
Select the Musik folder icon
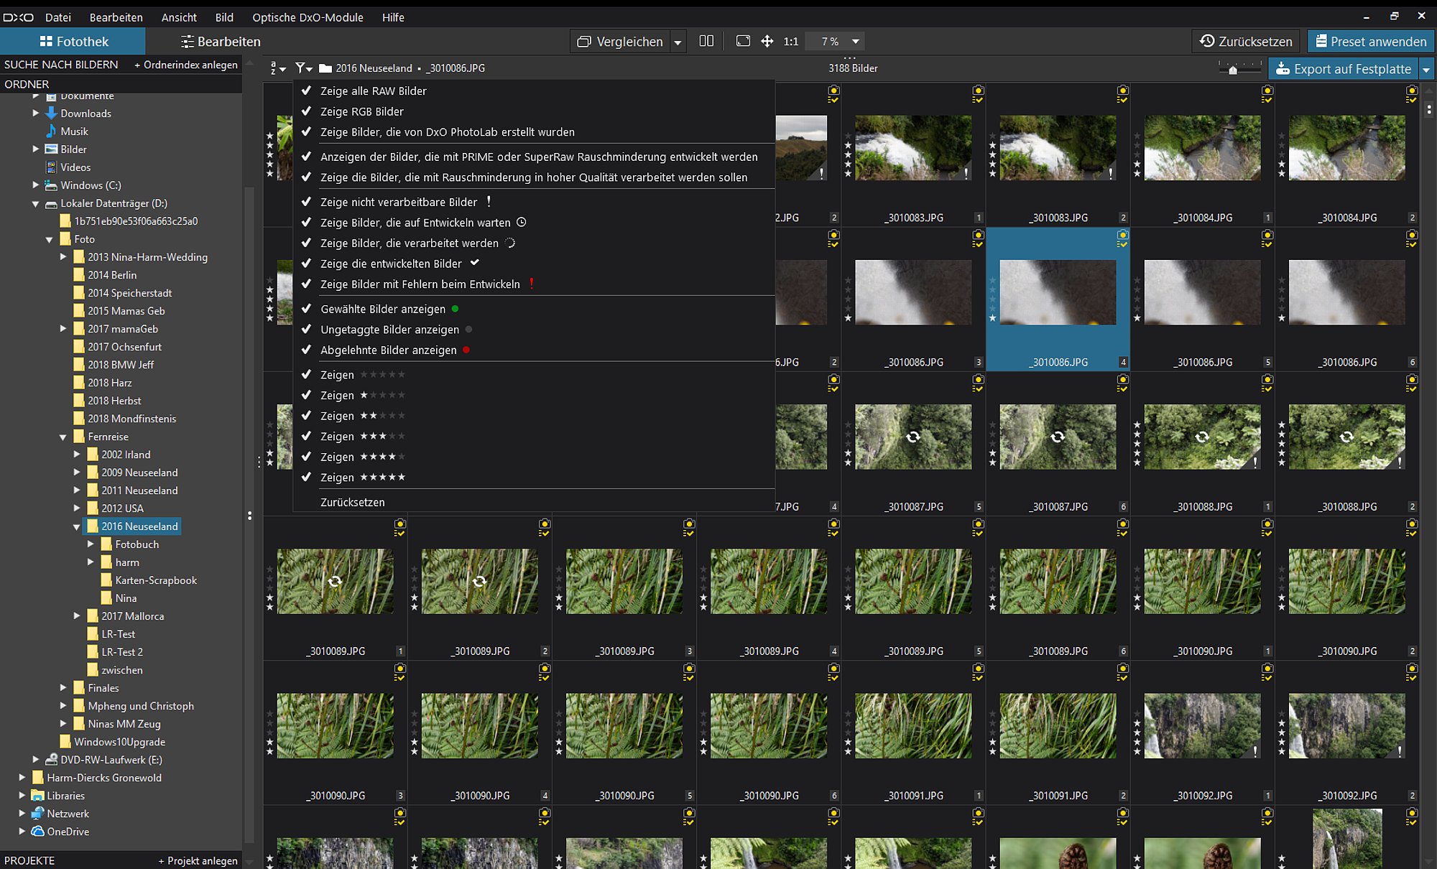pos(51,131)
